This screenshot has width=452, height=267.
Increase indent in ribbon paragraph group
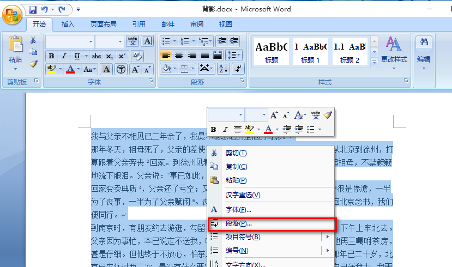tap(234, 41)
